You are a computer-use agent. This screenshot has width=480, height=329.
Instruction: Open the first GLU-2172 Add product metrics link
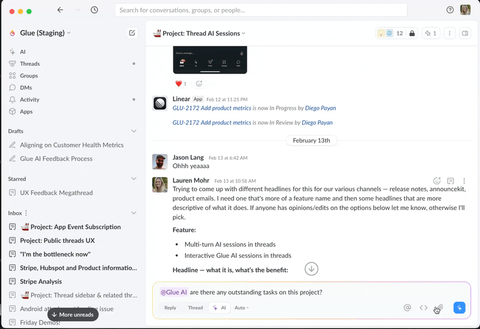[x=212, y=108]
